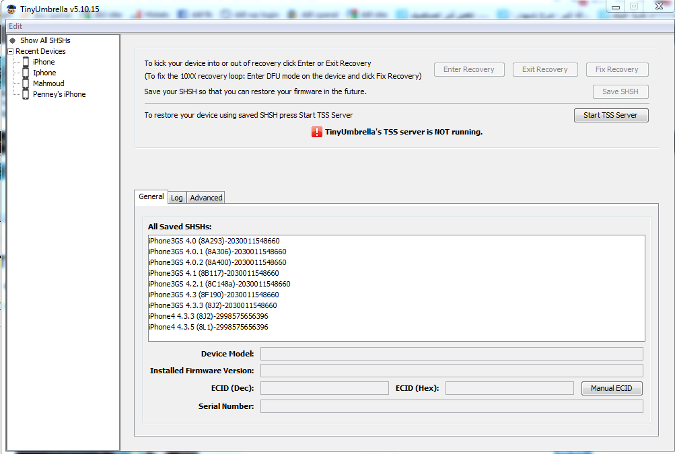675x454 pixels.
Task: Click the TSS server is NOT running message
Action: pos(404,132)
